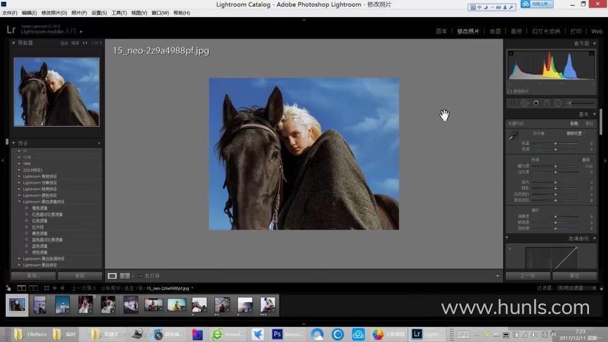
Task: Open the View menu
Action: [139, 13]
